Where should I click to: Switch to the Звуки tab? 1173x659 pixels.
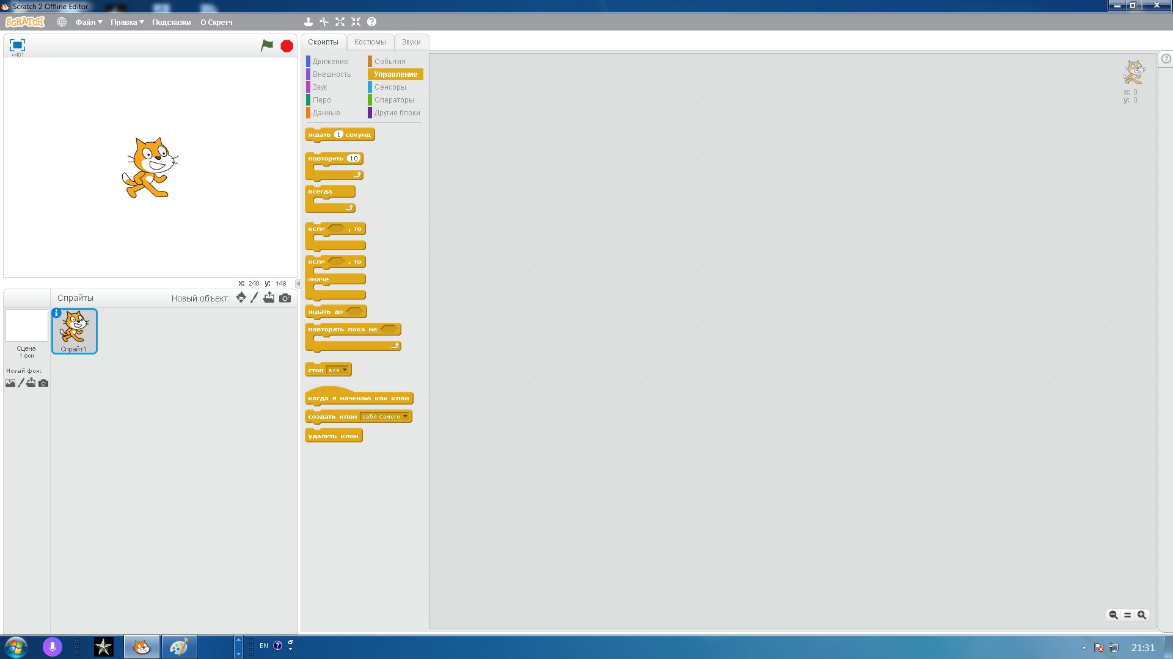[411, 42]
